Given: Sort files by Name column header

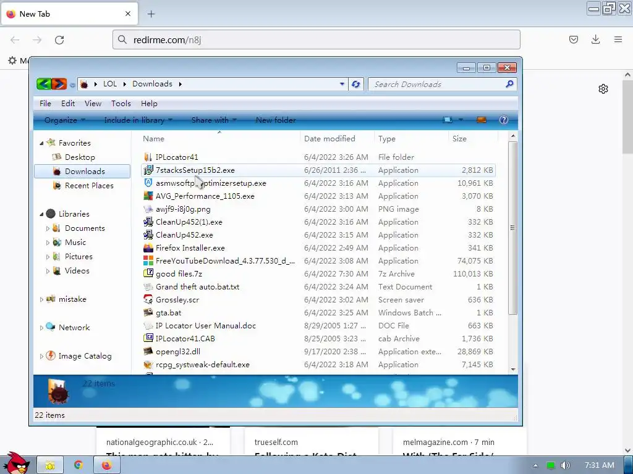Looking at the screenshot, I should click(x=219, y=138).
